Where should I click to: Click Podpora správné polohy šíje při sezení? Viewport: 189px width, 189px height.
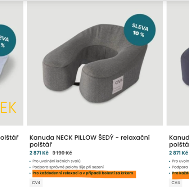tap(68, 167)
